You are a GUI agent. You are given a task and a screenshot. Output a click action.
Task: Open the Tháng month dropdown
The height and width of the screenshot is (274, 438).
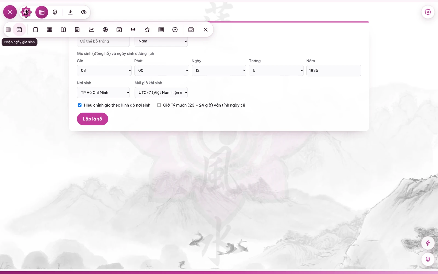point(276,70)
